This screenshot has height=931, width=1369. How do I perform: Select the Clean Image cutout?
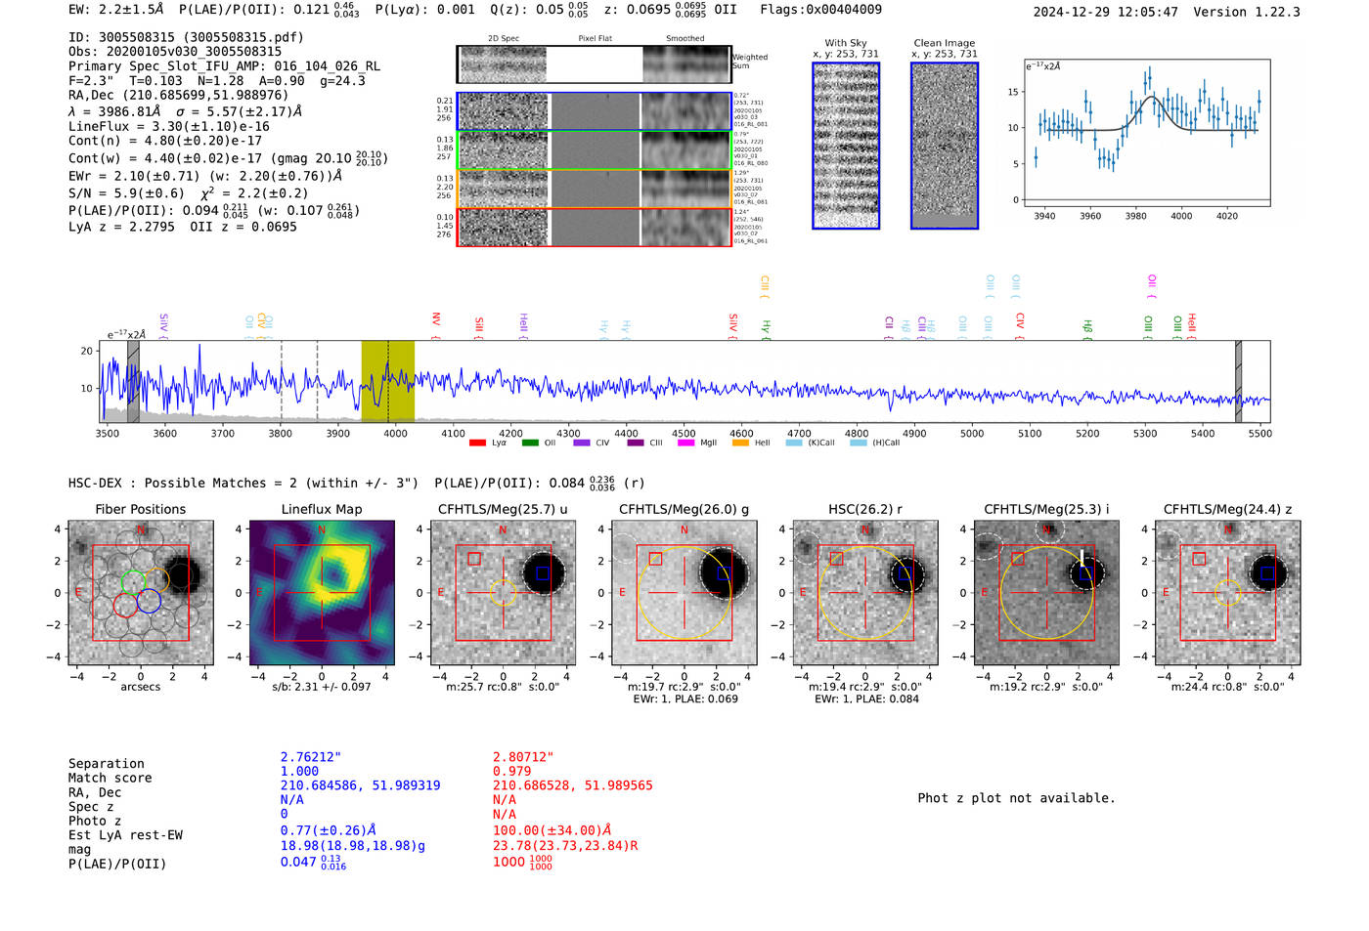click(945, 146)
